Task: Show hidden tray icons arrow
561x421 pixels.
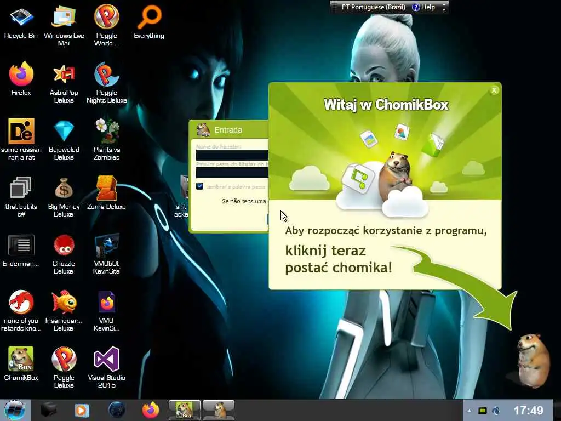Action: pyautogui.click(x=469, y=411)
